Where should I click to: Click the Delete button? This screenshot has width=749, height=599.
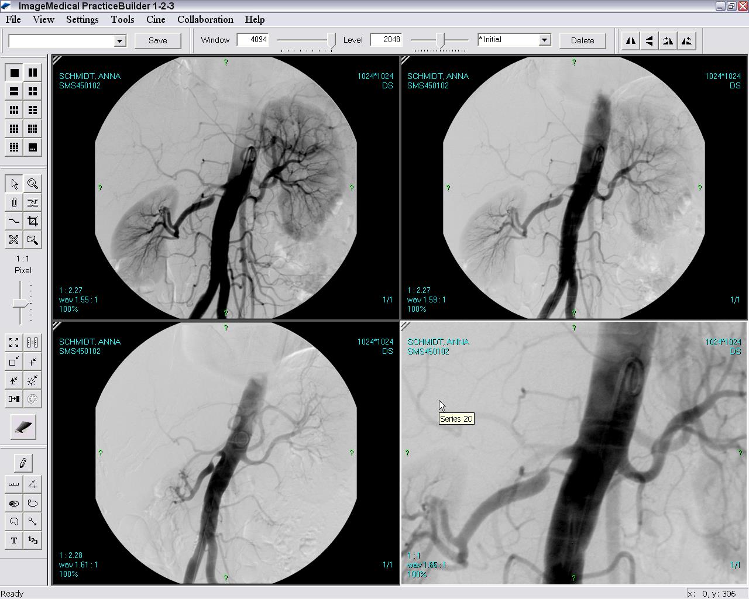tap(582, 40)
